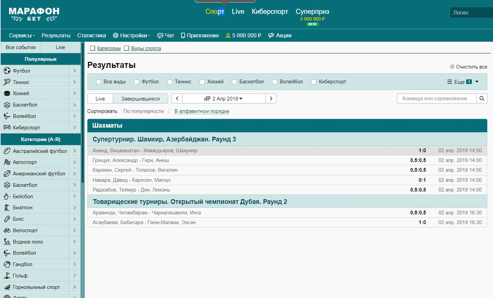The height and width of the screenshot is (298, 493).
Task: Check the Все виды checkbox
Action: tap(99, 82)
